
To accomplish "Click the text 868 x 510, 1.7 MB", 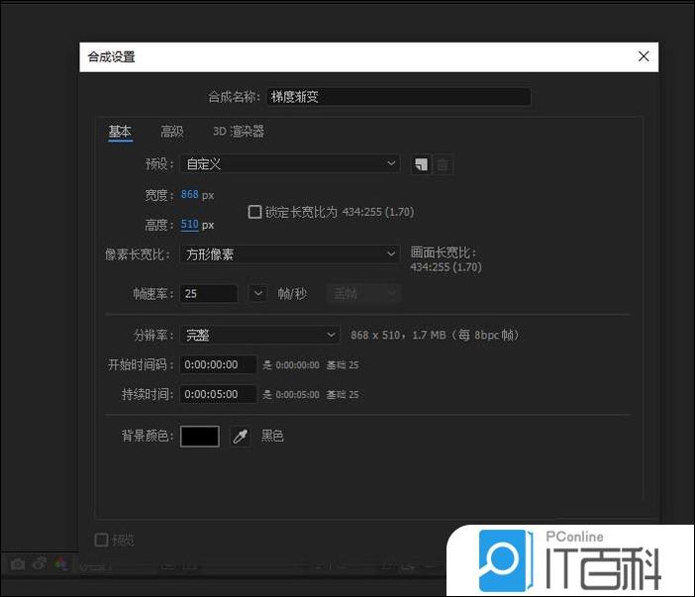I will 398,335.
